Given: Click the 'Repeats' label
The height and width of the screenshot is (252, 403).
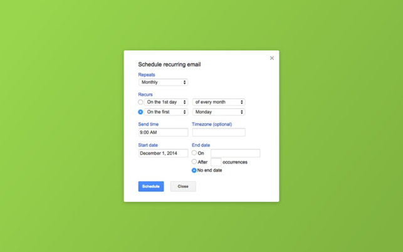Looking at the screenshot, I should 147,75.
